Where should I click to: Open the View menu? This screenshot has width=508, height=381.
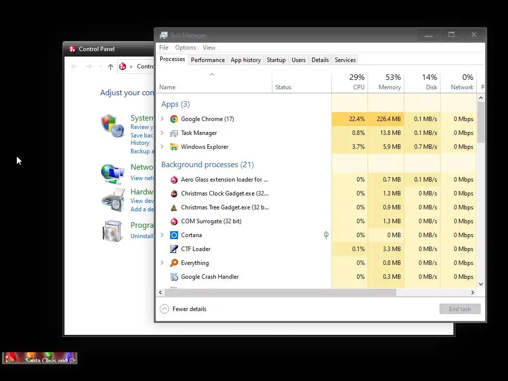(x=209, y=48)
